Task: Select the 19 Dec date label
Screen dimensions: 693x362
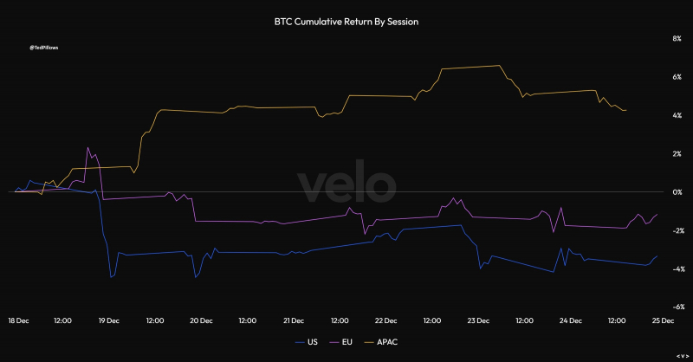Action: click(x=109, y=320)
